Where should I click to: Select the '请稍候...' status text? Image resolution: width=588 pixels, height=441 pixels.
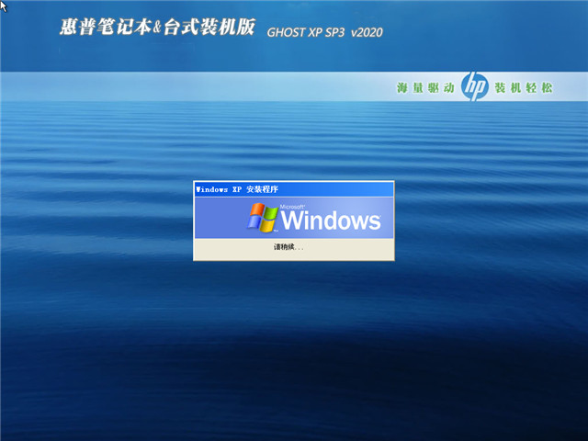click(288, 247)
